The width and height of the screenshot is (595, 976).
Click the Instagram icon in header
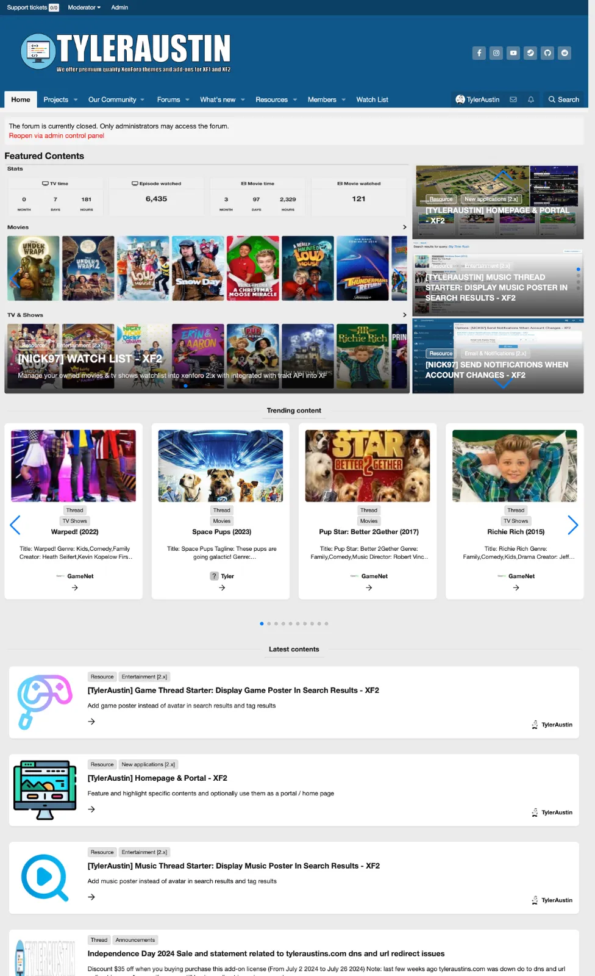click(x=496, y=53)
